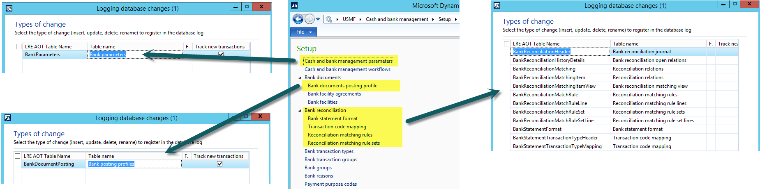Toggle Track new transactions for Bank posting profiles
Screen dimensions: 760x189
pyautogui.click(x=220, y=164)
